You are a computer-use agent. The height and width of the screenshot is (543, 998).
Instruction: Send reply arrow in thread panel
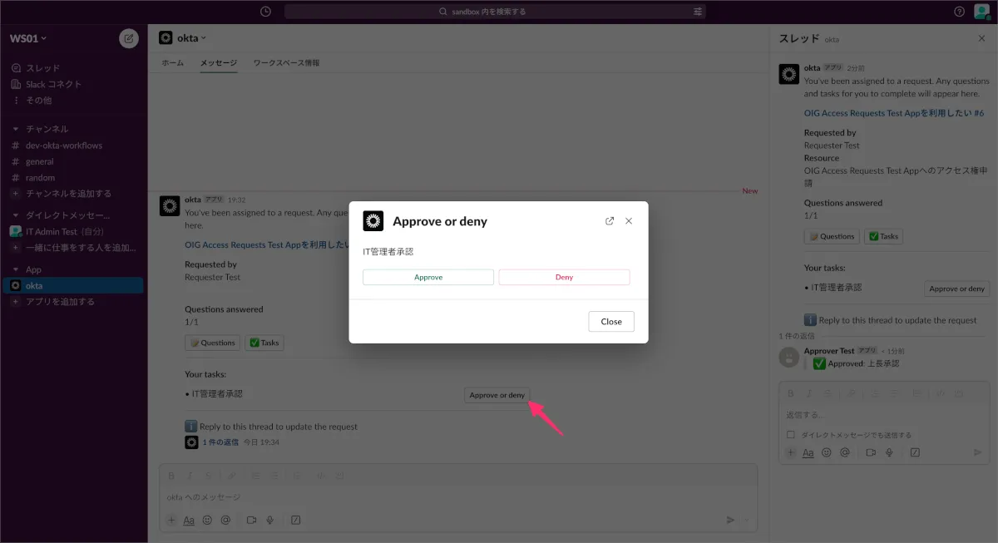tap(977, 452)
